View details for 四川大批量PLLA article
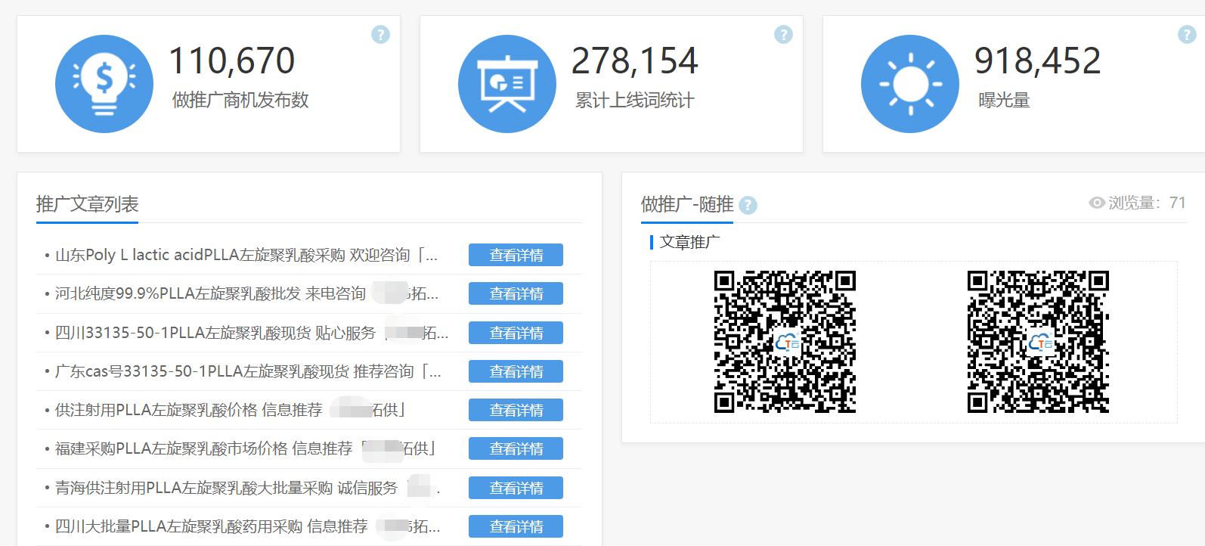 (516, 526)
